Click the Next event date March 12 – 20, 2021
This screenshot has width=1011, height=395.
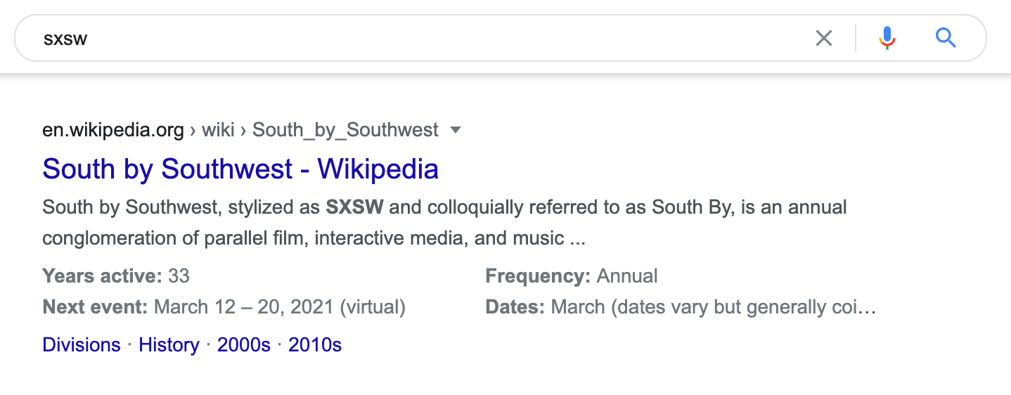245,307
